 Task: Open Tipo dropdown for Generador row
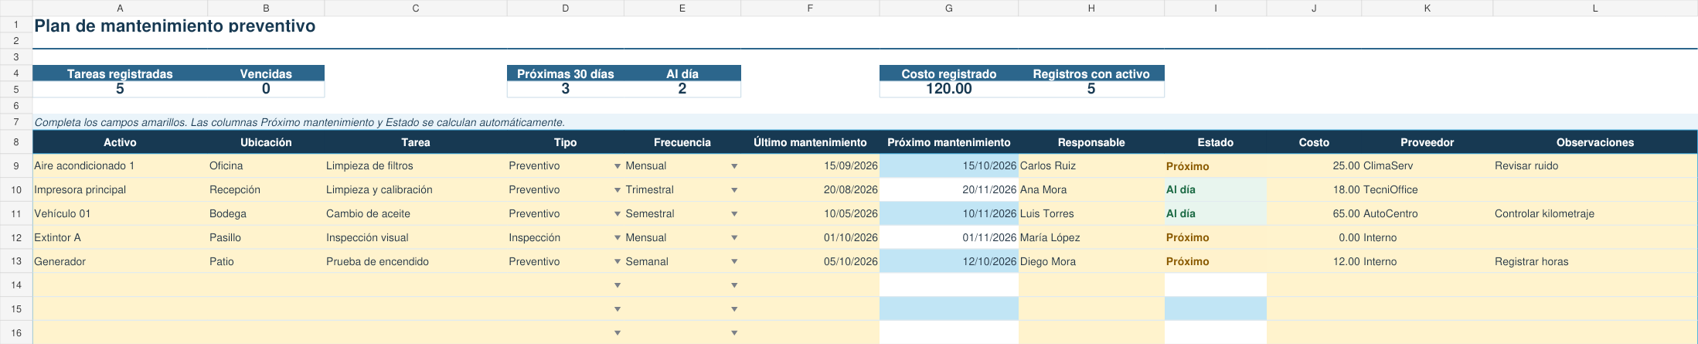[x=618, y=262]
